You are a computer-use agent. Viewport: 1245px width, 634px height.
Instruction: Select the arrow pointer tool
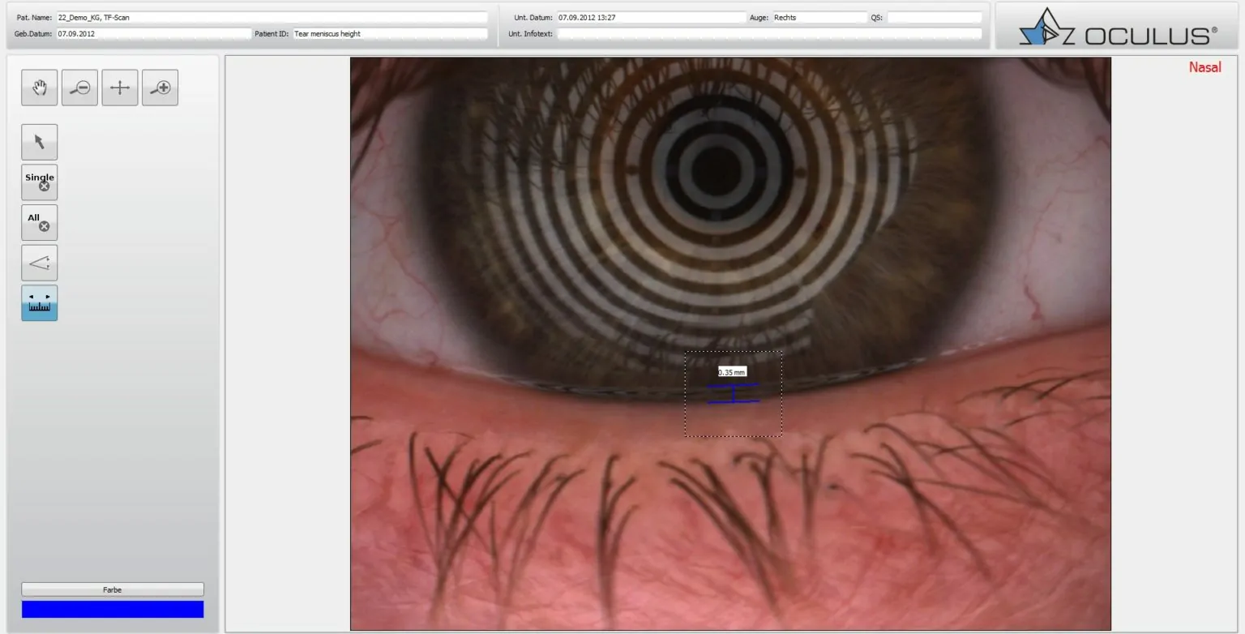39,142
